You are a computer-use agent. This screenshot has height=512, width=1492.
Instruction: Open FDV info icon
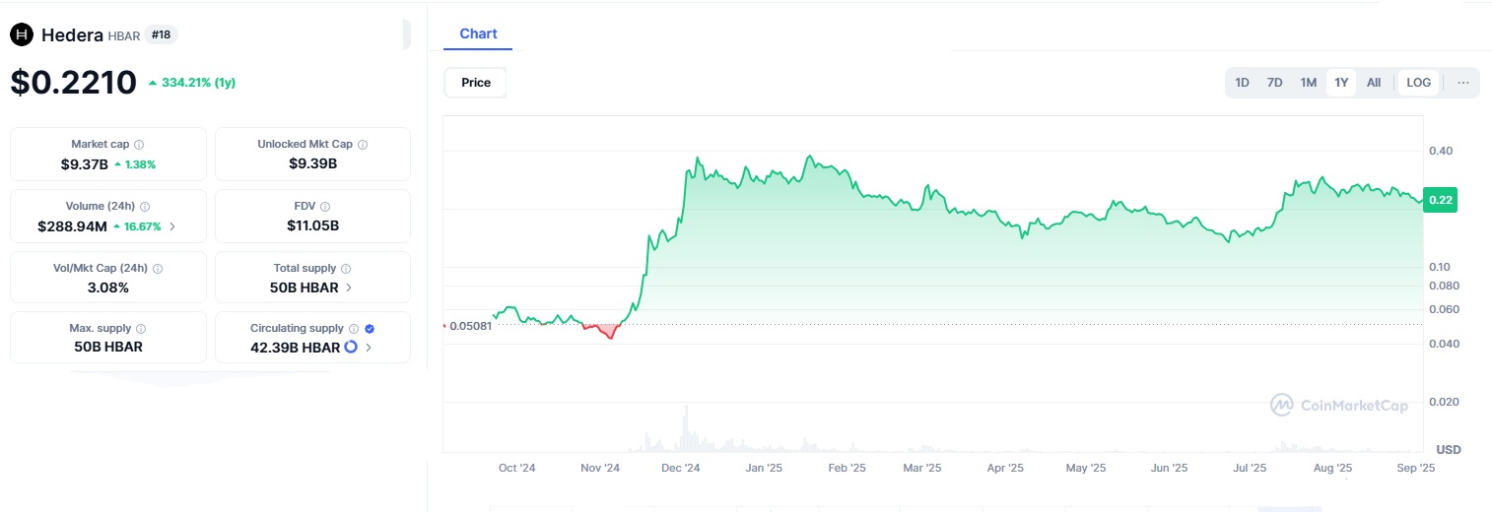tap(325, 207)
